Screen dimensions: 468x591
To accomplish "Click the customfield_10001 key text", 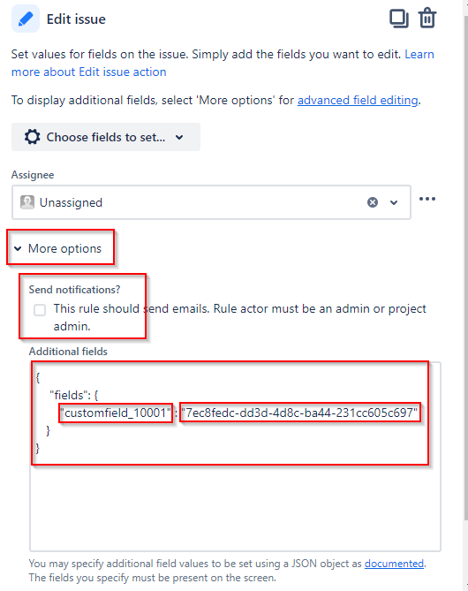I will [x=116, y=413].
